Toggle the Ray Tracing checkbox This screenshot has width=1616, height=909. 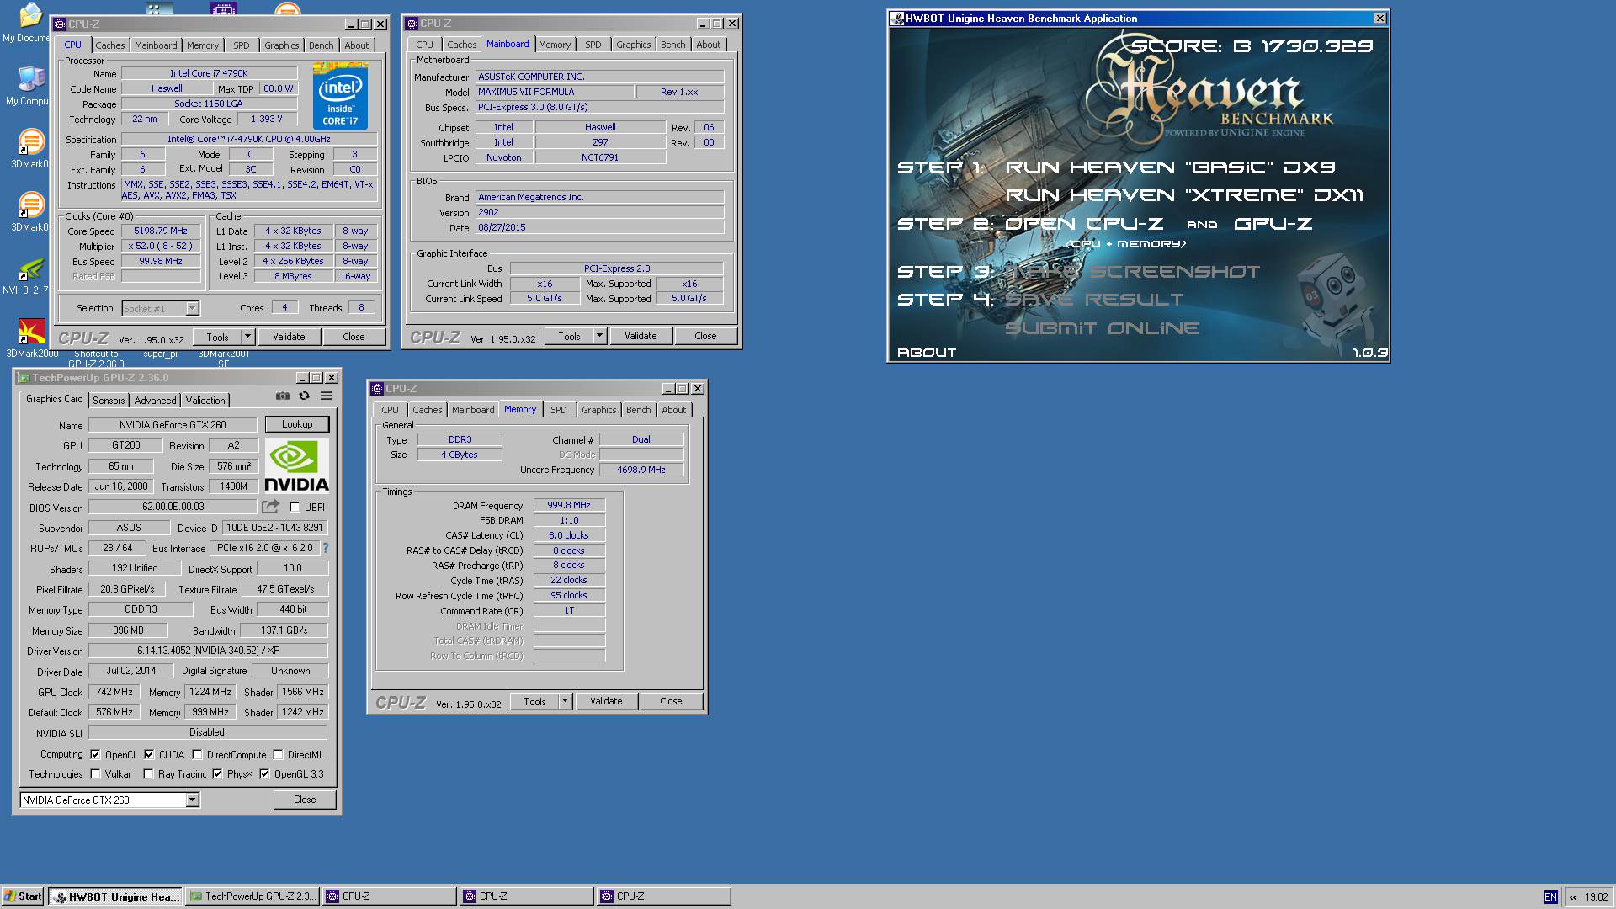pos(148,774)
